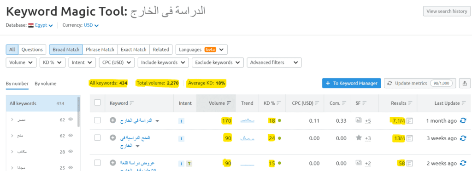Toggle eye icon for the مكاتب group
The height and width of the screenshot is (171, 472).
click(71, 152)
